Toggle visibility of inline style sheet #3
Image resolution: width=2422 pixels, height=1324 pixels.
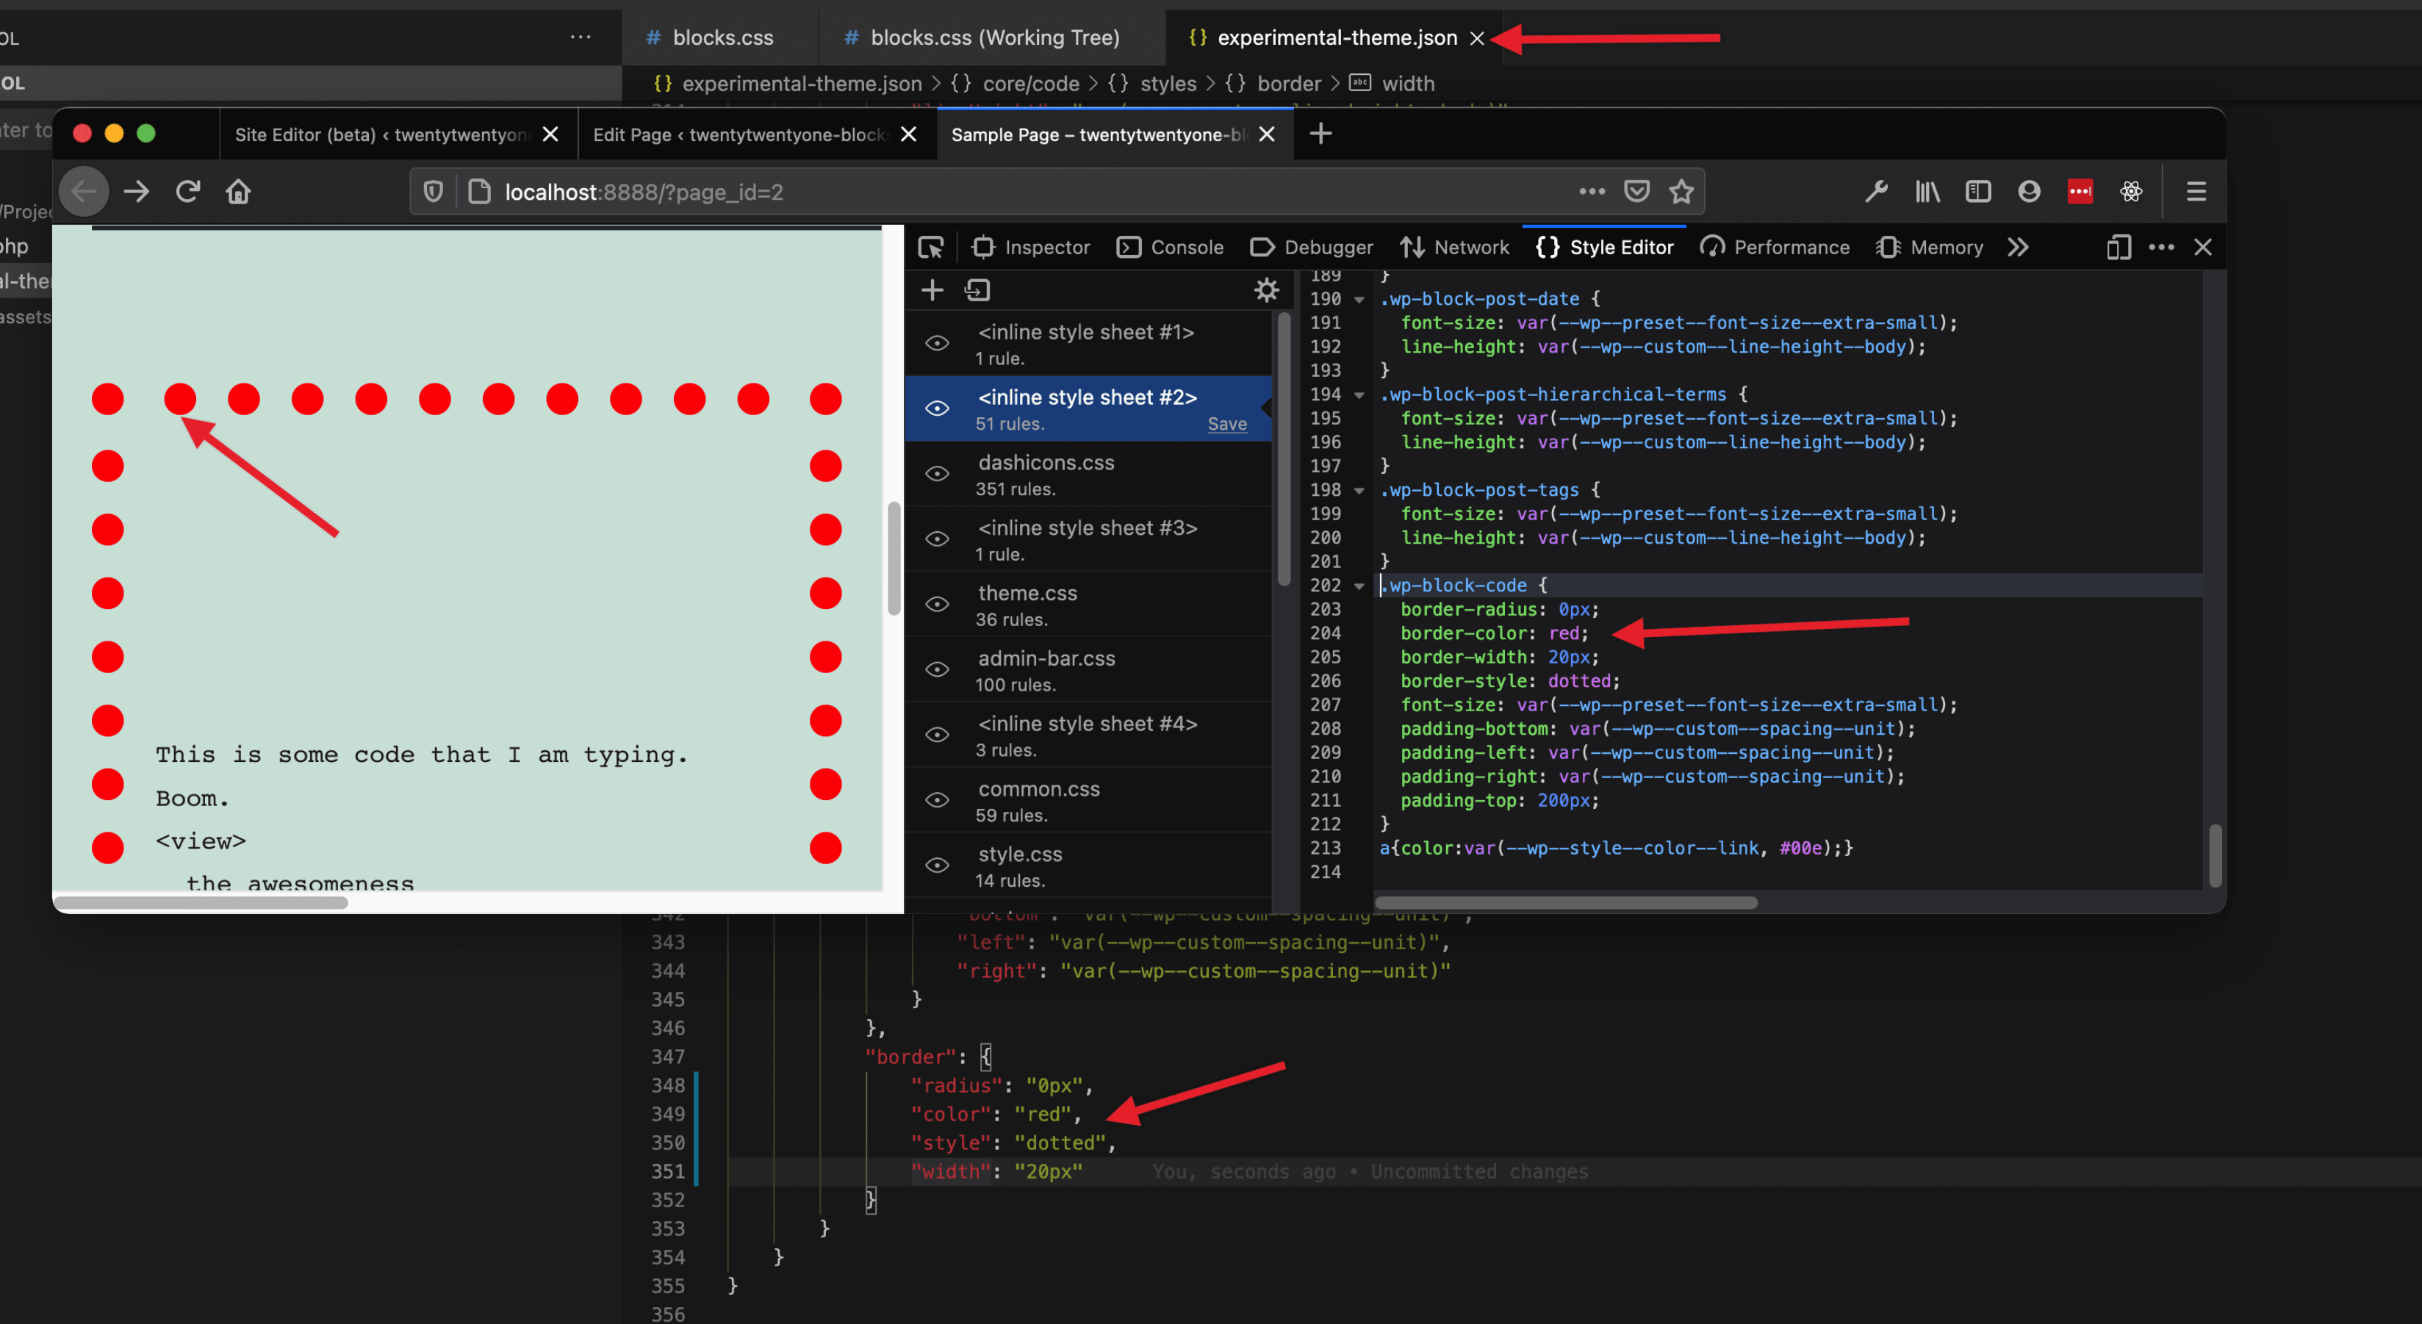point(936,539)
